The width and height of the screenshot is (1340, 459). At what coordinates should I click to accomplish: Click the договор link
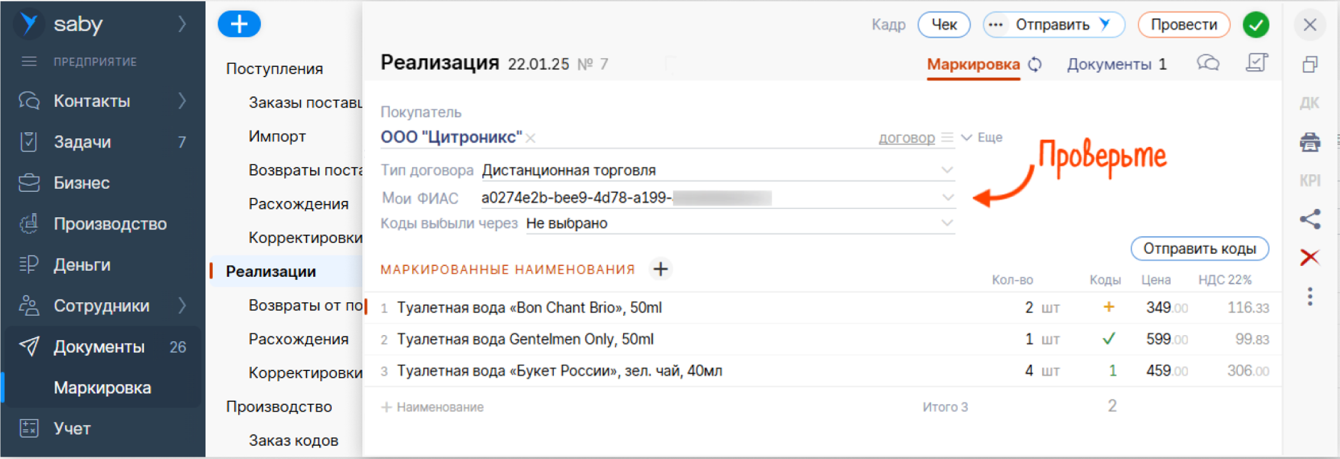click(x=906, y=138)
